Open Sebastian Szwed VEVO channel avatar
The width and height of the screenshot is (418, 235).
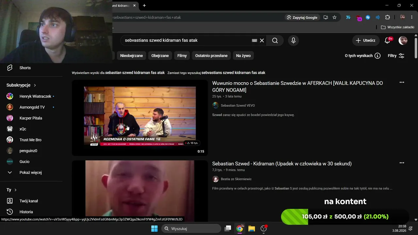[x=216, y=105]
